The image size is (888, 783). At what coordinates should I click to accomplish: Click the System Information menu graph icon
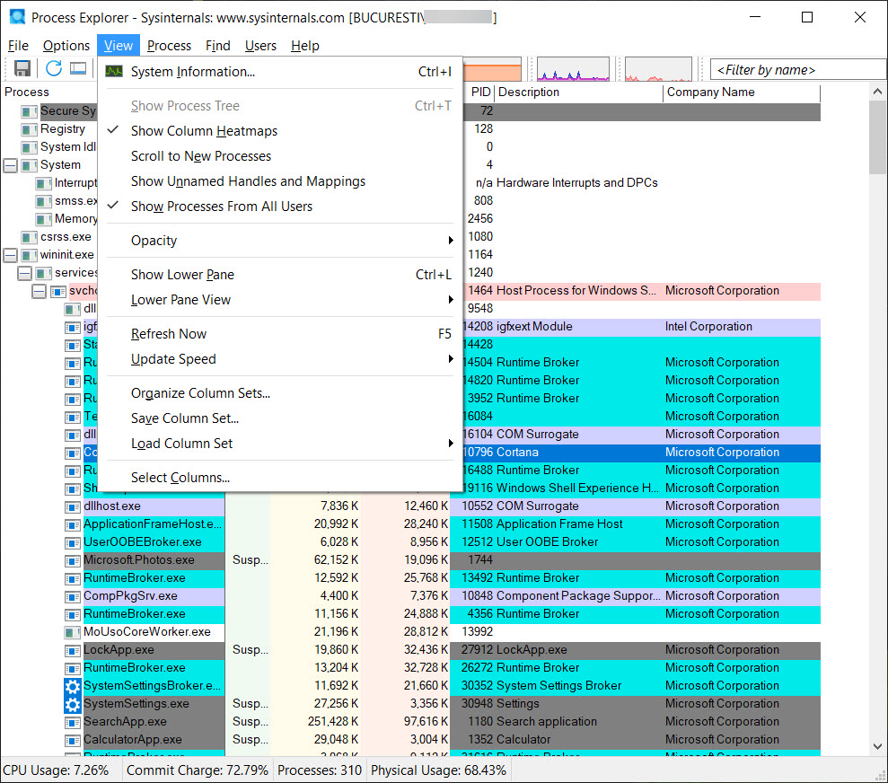114,71
